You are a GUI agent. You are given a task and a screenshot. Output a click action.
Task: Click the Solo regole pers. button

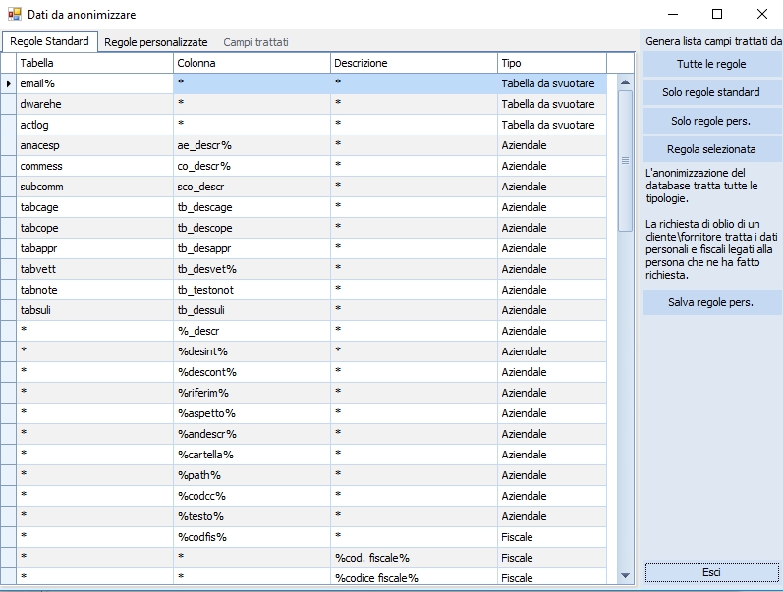[x=711, y=121]
